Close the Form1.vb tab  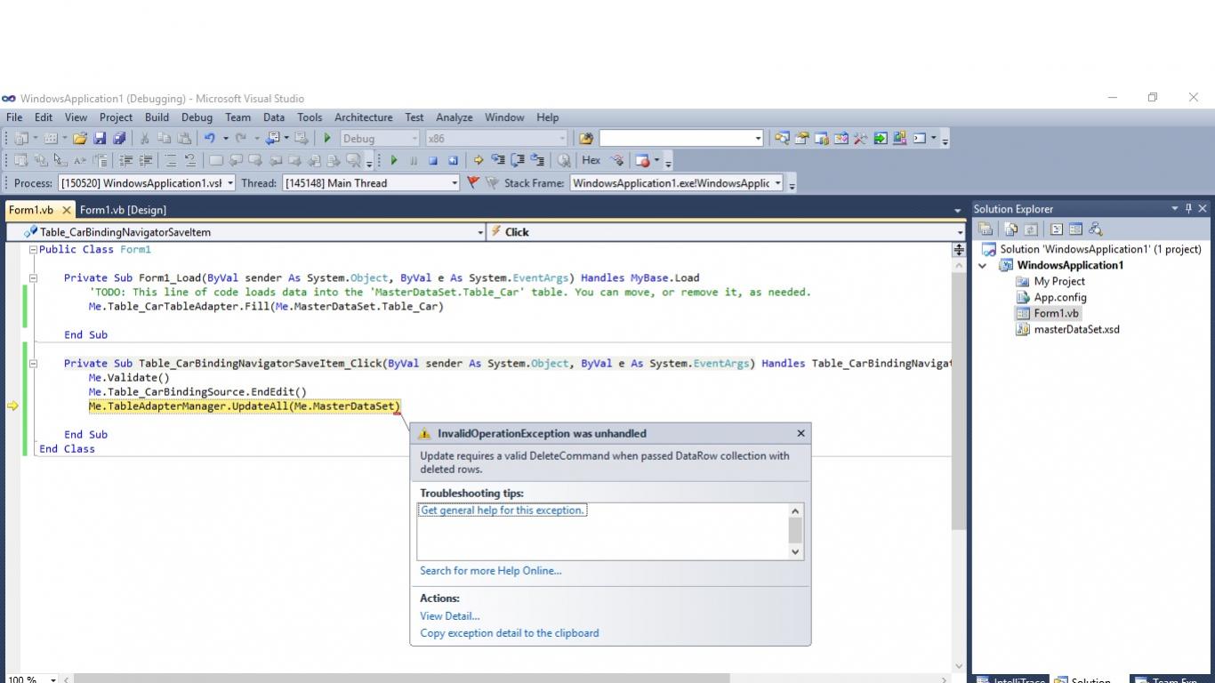(67, 210)
